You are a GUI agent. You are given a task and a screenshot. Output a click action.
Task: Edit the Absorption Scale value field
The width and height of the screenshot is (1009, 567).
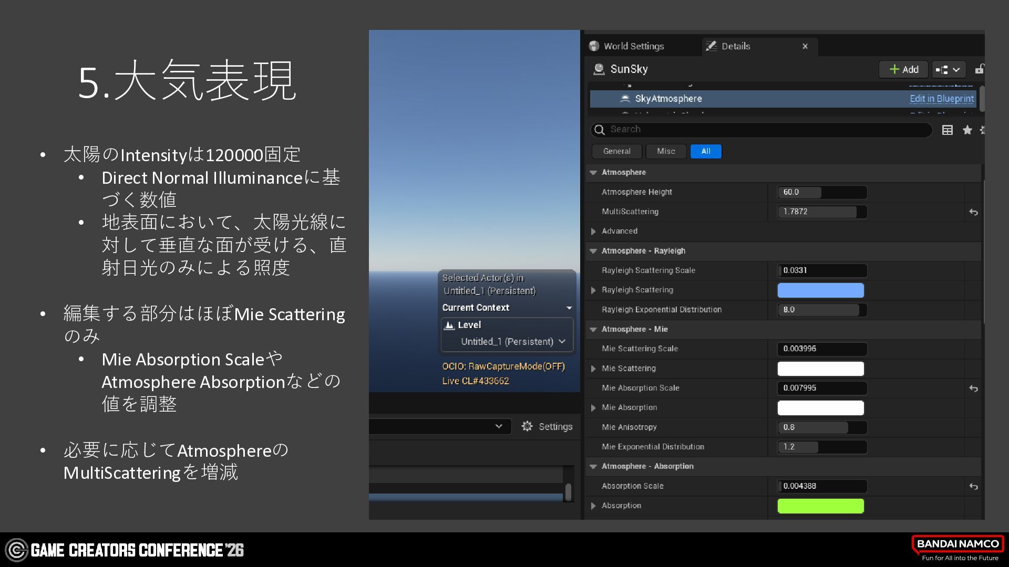tap(822, 486)
